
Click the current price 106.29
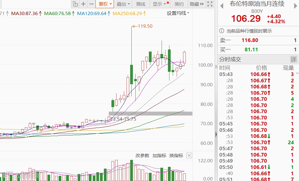pyautogui.click(x=246, y=18)
